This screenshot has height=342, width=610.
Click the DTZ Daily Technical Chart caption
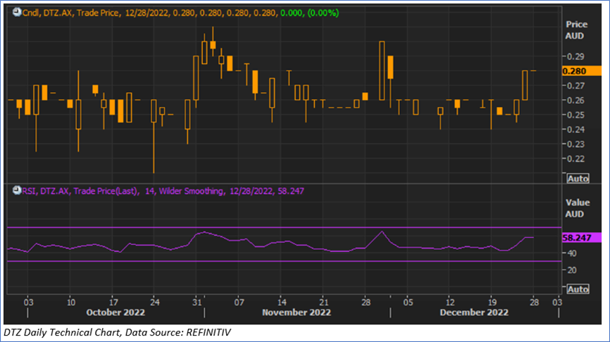coord(117,333)
